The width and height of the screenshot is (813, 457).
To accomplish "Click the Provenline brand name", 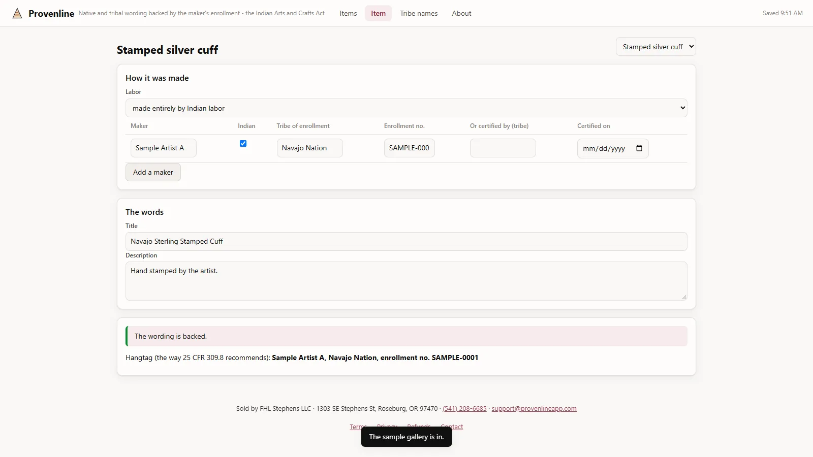I will (51, 14).
